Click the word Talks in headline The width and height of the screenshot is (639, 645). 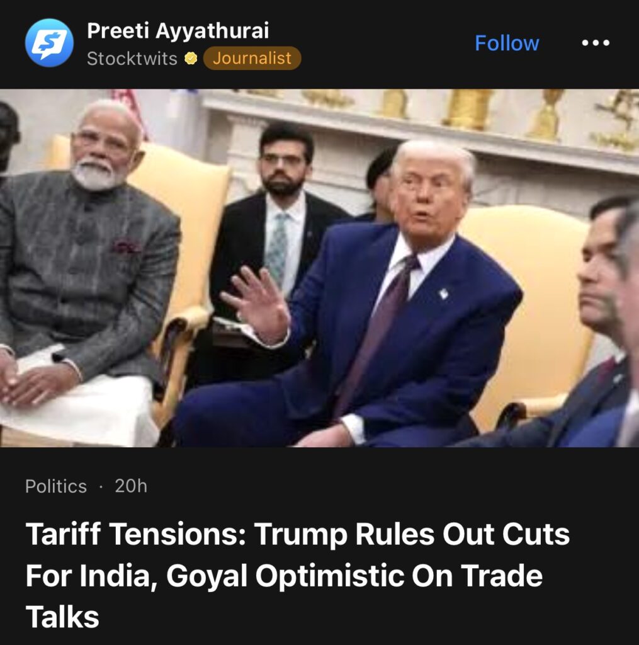click(x=62, y=617)
